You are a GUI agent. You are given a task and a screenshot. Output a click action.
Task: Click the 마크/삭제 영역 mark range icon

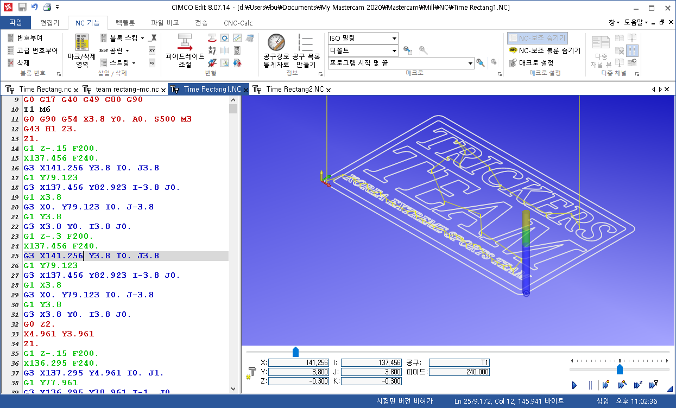[x=81, y=42]
